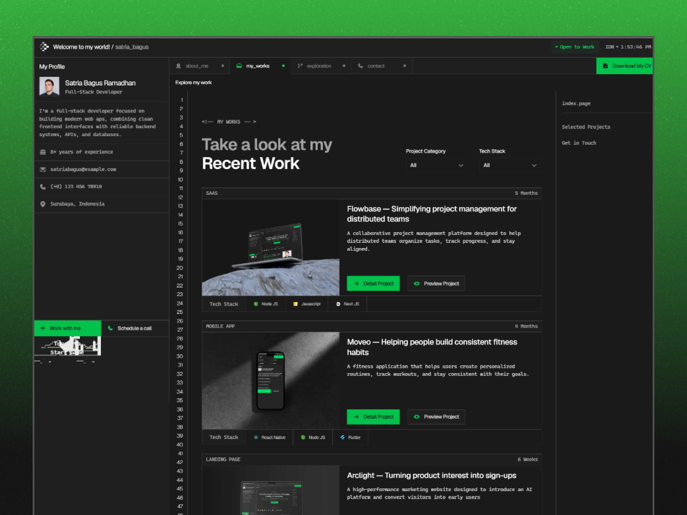687x515 pixels.
Task: Click the React Native icon in Moveo tech stack
Action: (x=256, y=437)
